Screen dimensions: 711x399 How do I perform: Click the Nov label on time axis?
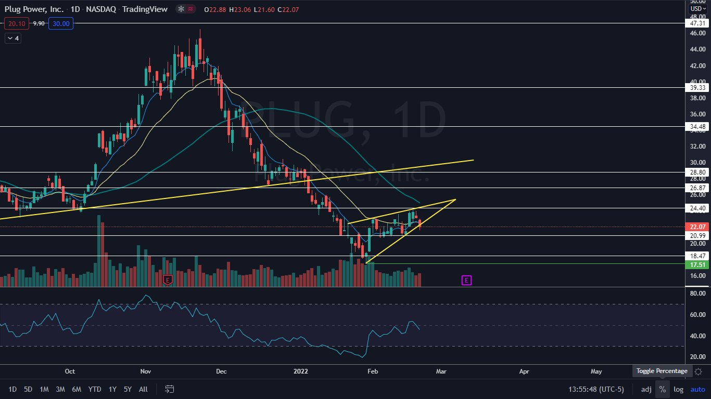tap(146, 371)
